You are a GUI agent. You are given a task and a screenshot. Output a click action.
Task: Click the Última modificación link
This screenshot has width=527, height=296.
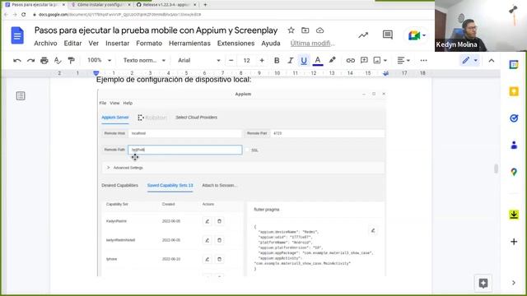click(x=312, y=44)
